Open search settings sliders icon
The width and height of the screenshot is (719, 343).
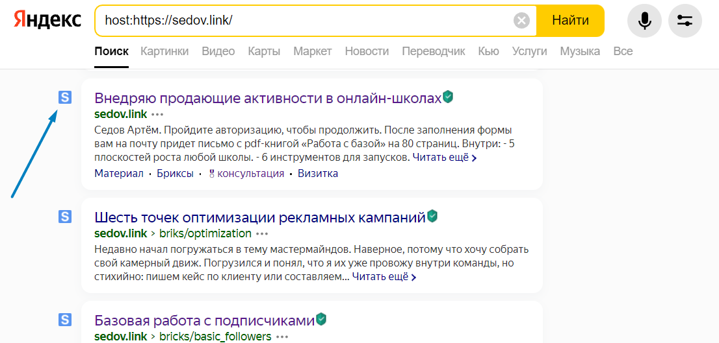(x=685, y=21)
